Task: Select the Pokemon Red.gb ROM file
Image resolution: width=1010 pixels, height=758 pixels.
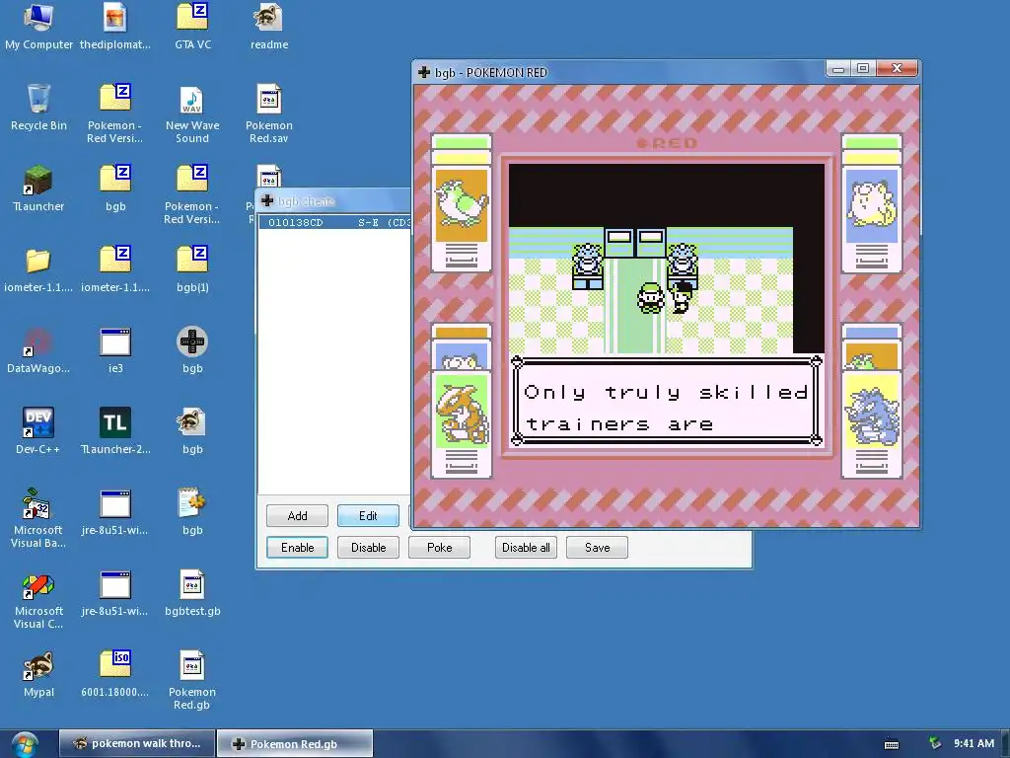Action: coord(192,680)
